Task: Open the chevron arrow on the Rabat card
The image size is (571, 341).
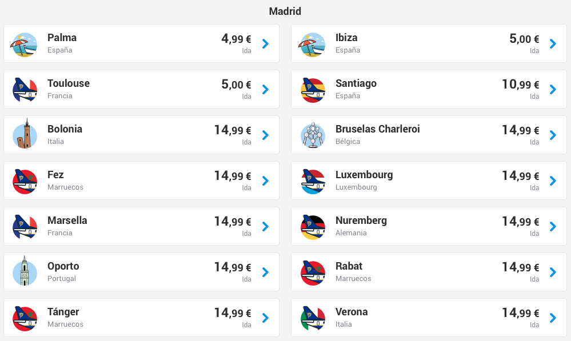Action: pos(553,272)
